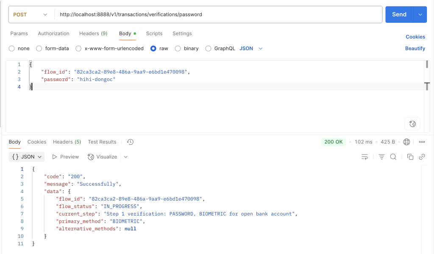Click the "hihi-dongoc" password value
Screen dimensions: 434x254
click(96, 79)
